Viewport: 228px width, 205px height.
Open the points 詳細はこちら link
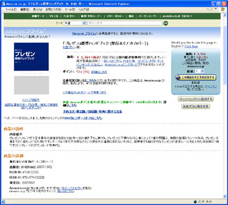(x=99, y=72)
